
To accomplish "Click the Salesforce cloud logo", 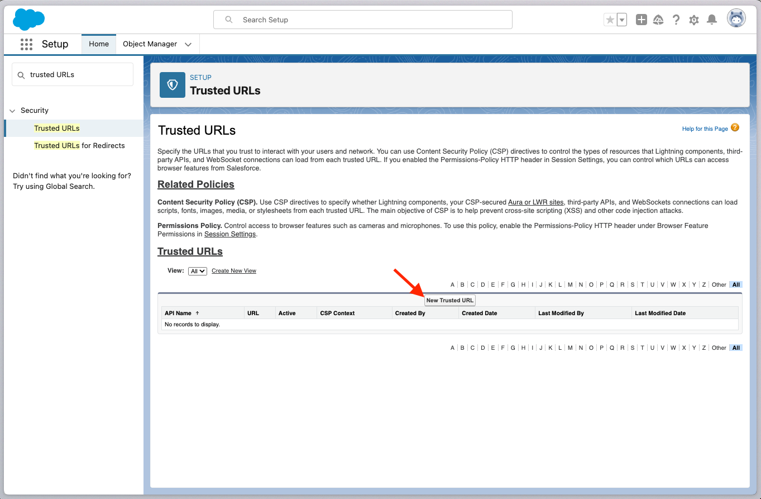I will click(28, 20).
